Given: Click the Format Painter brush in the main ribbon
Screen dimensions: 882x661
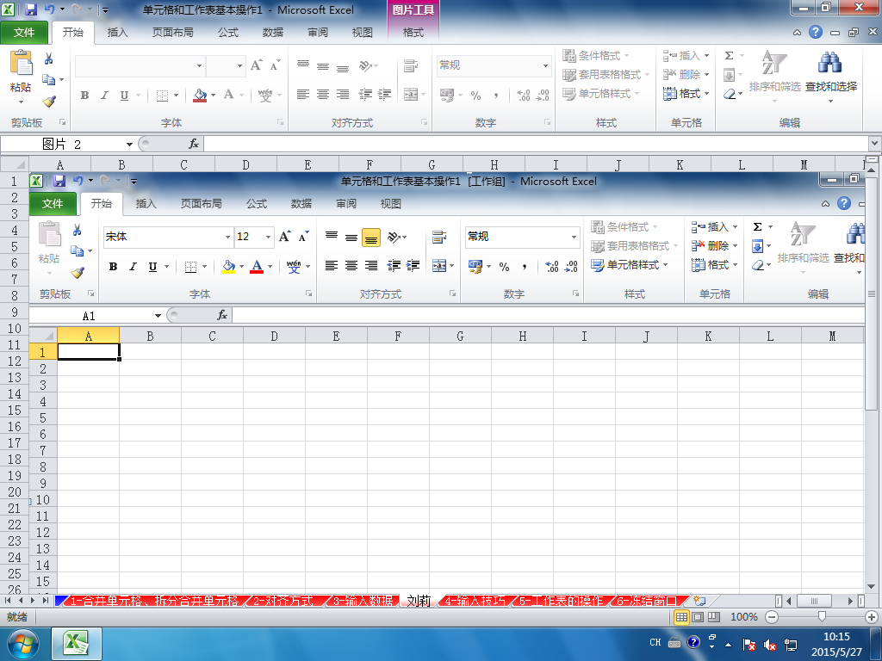Looking at the screenshot, I should click(49, 102).
